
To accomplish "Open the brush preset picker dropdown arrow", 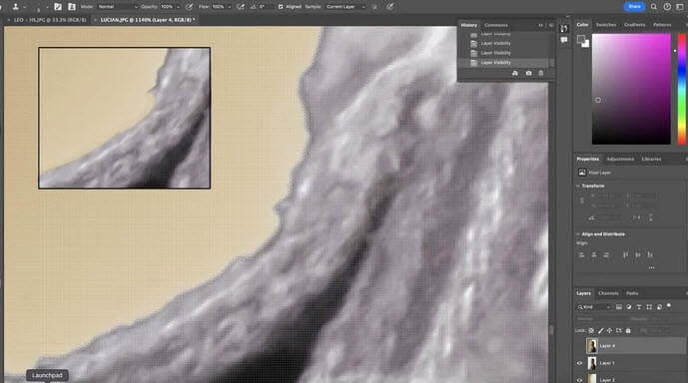I will pos(47,7).
